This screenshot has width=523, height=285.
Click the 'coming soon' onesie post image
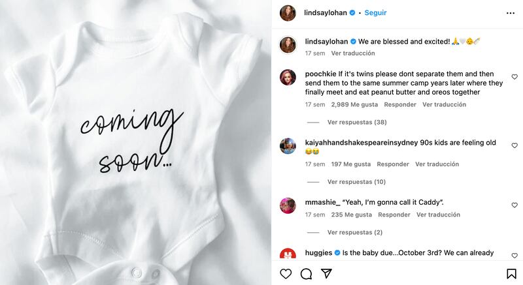click(135, 142)
